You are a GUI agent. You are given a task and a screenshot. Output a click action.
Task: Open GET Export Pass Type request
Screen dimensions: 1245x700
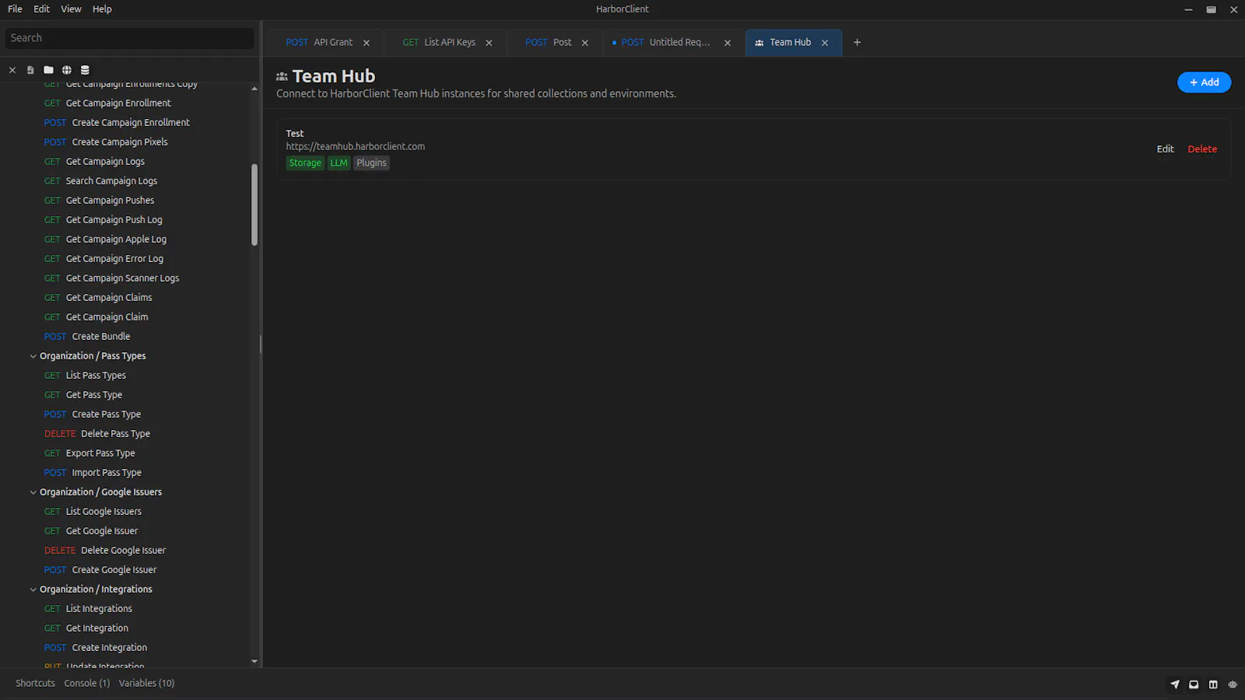pyautogui.click(x=89, y=453)
